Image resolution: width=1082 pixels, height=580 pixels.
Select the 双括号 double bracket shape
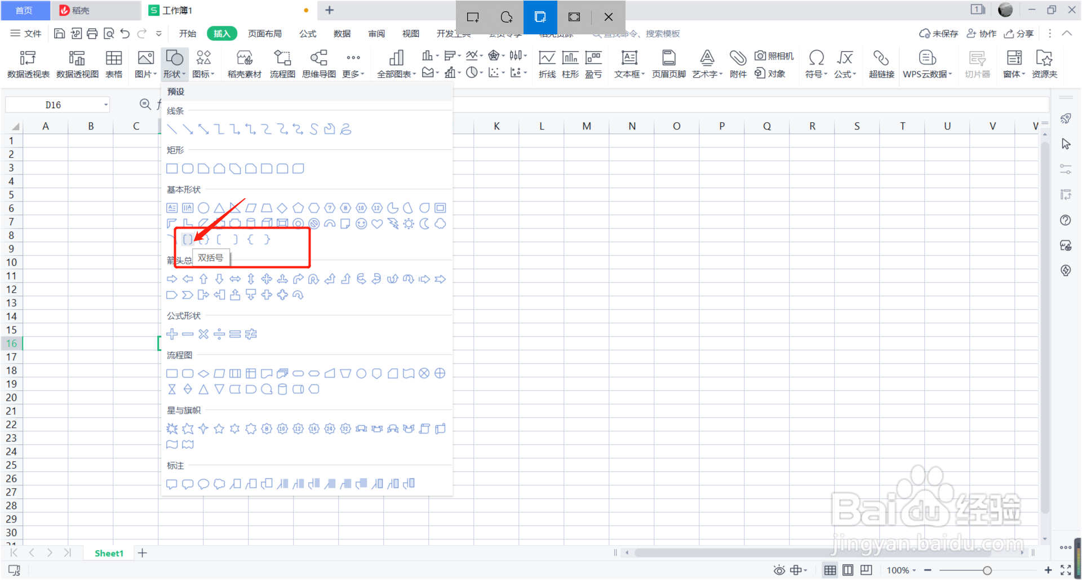point(188,239)
